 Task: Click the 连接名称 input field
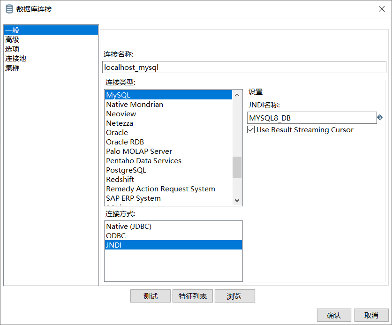(244, 67)
